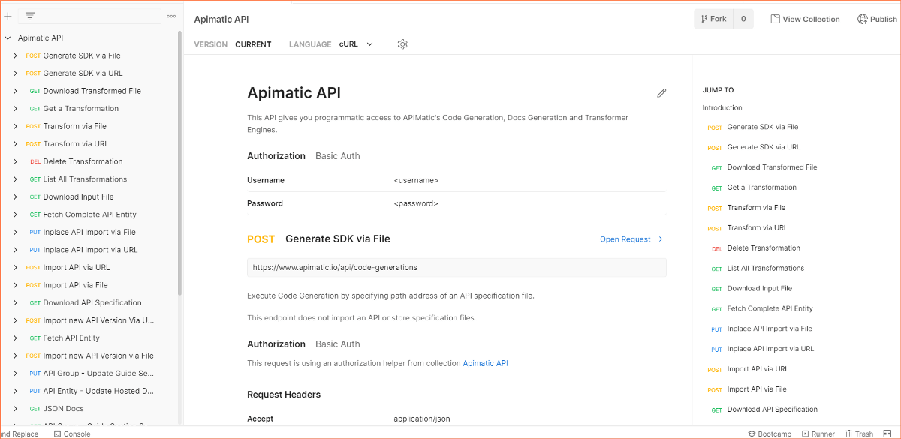Expand Delete Transformation sidebar row
The image size is (901, 439).
pos(15,161)
